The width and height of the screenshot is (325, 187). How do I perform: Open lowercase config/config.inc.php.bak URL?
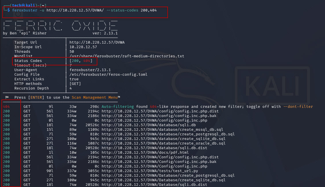(159, 116)
